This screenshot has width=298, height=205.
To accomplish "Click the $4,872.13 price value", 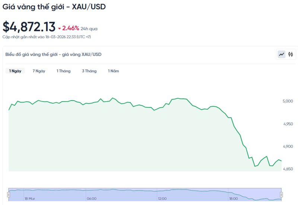I will pos(28,27).
